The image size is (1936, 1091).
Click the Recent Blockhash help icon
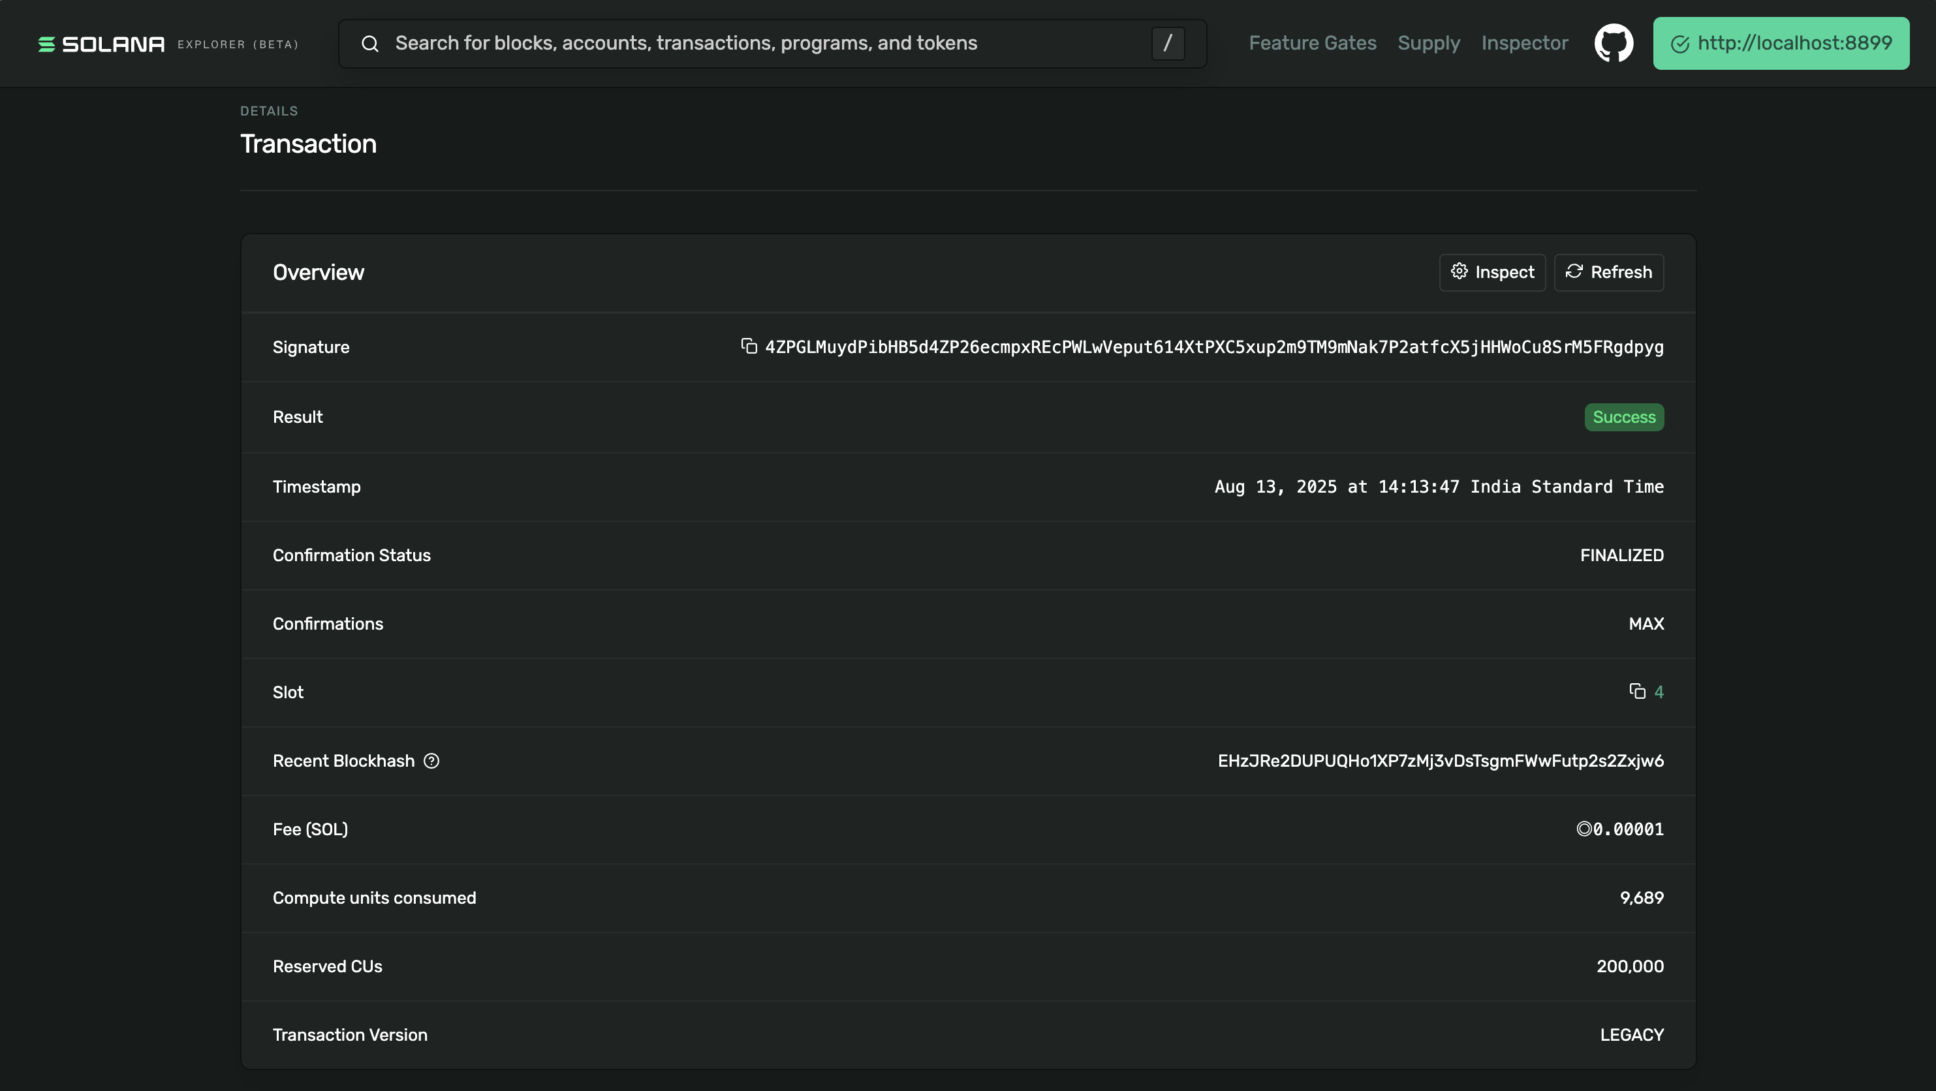(x=431, y=761)
